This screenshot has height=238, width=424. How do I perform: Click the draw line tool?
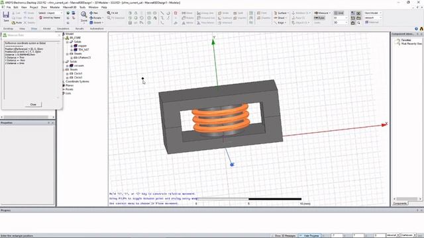tap(162, 13)
